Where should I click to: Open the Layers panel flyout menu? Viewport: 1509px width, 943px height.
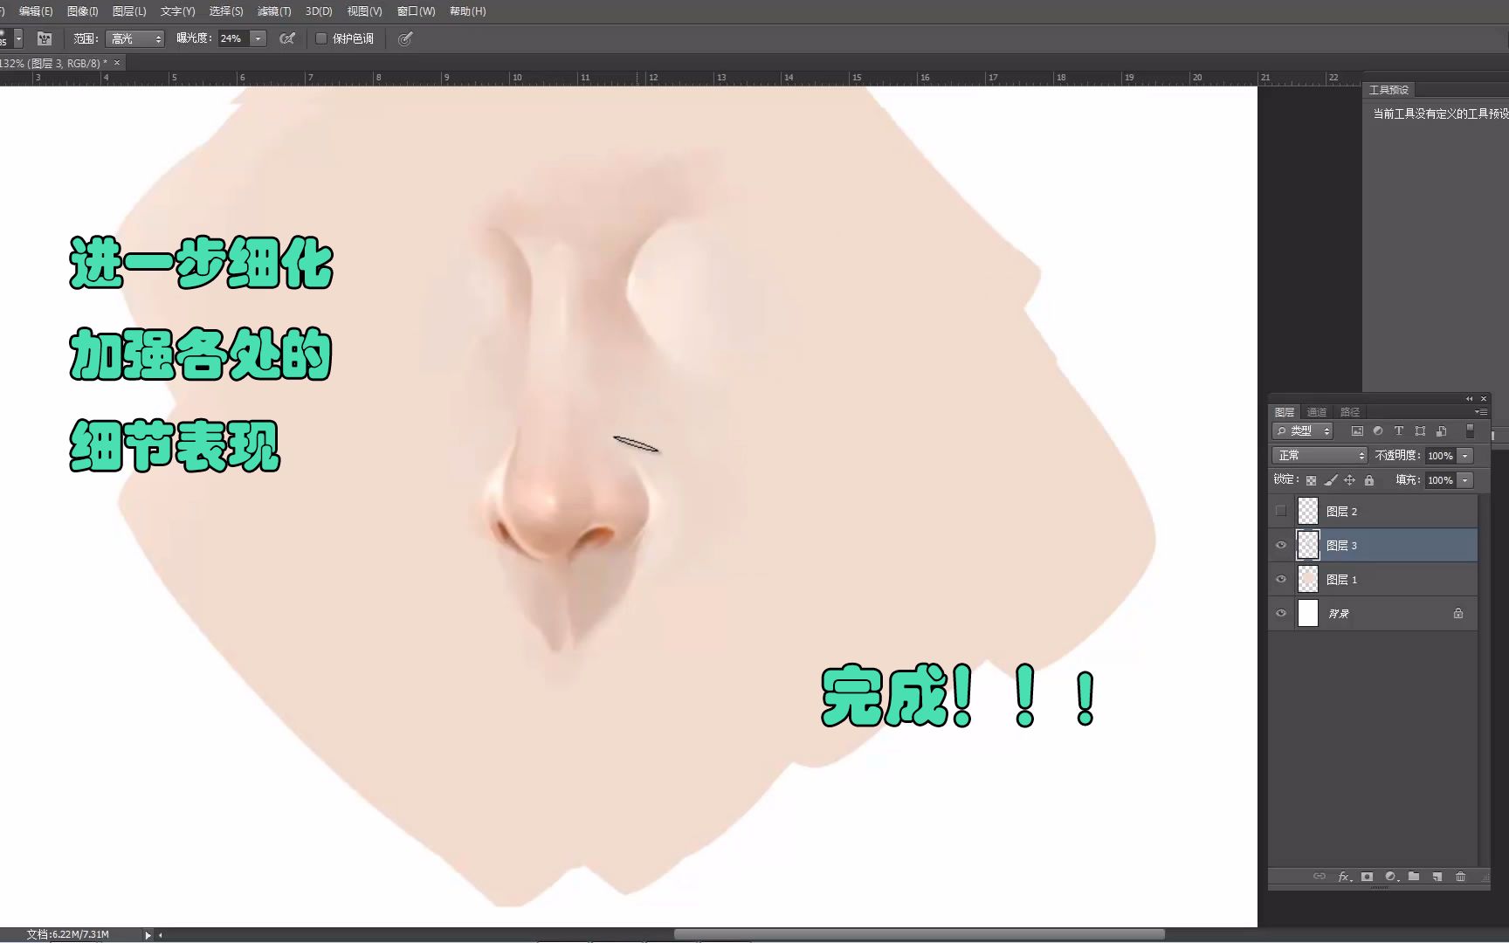[x=1481, y=412]
